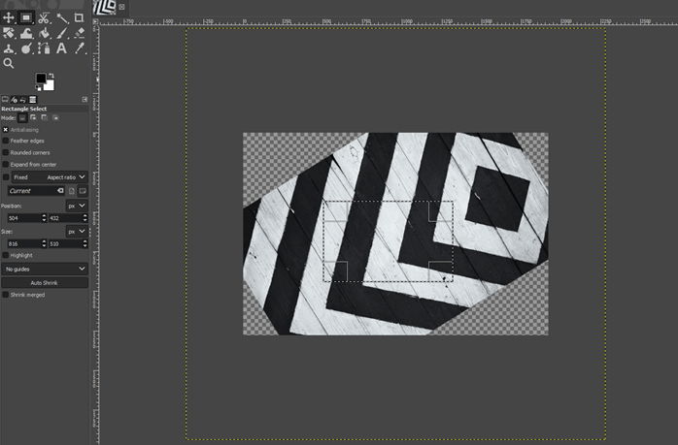The image size is (678, 445).
Task: Select the Text tool
Action: coord(62,48)
